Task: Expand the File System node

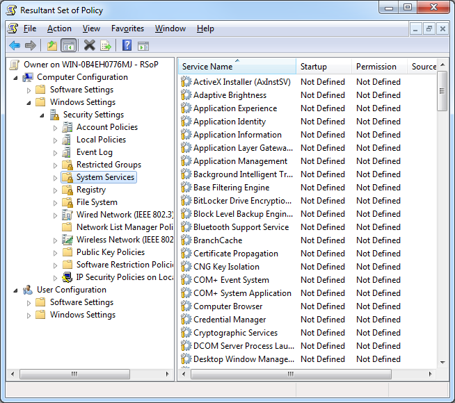Action: pos(55,203)
